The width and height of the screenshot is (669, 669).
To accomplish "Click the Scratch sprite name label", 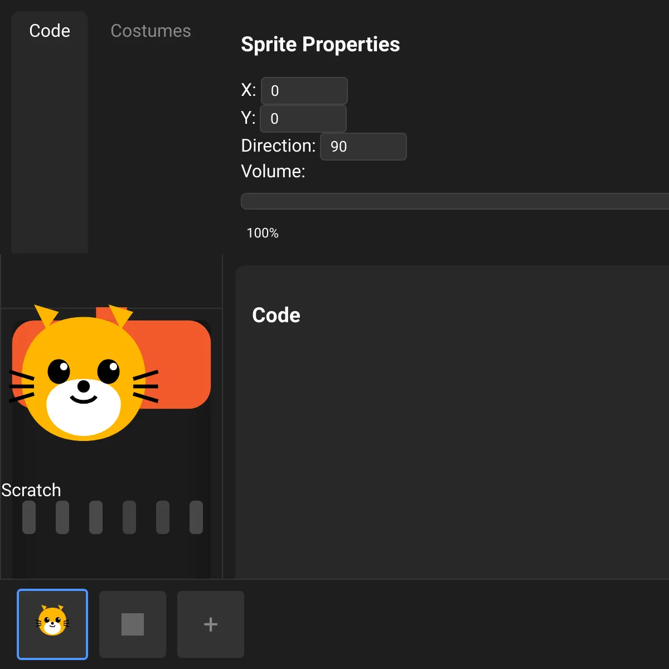I will click(x=31, y=490).
